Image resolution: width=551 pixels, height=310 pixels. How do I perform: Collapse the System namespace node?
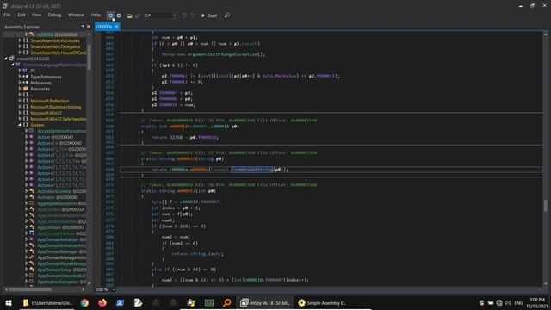coord(20,125)
